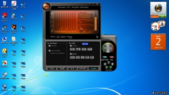Toggle the red 靜音 mute button
The height and width of the screenshot is (95, 169).
[111, 57]
